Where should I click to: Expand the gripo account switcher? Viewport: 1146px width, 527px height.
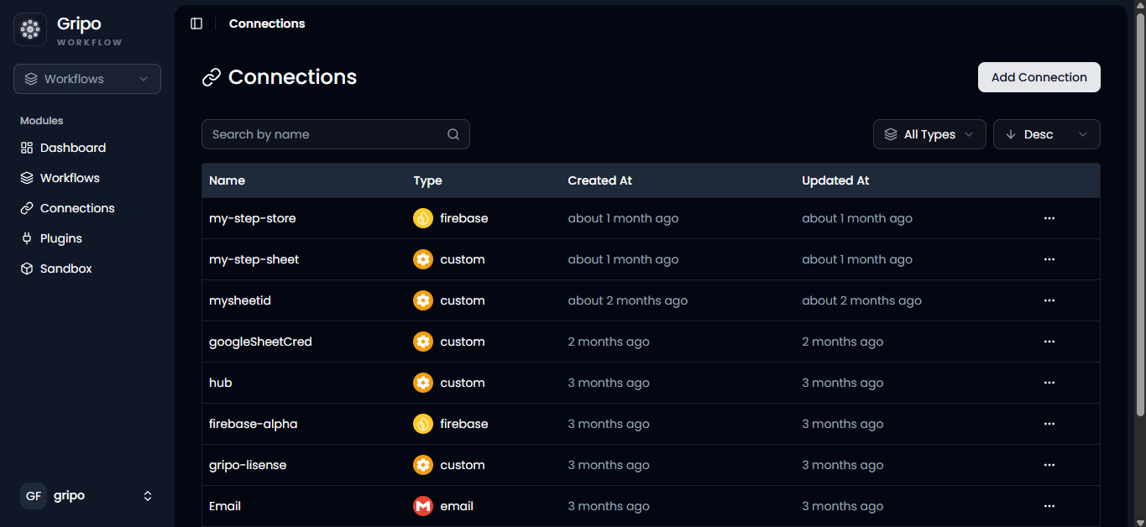coord(87,496)
